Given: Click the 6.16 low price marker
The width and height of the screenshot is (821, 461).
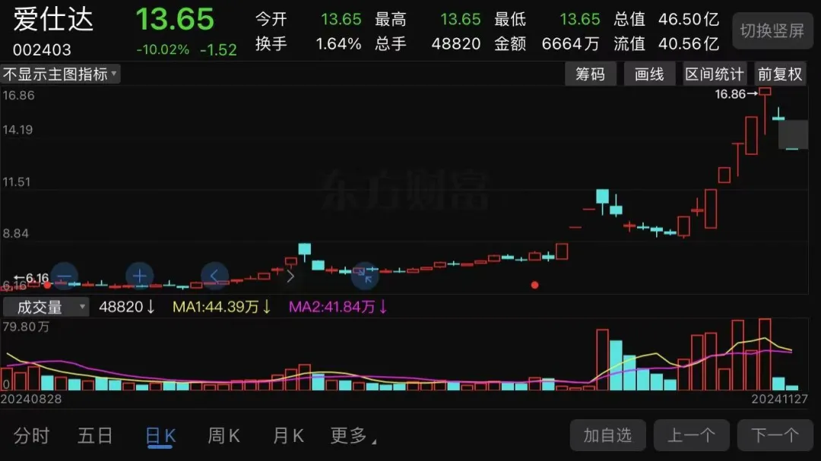Looking at the screenshot, I should pos(31,278).
